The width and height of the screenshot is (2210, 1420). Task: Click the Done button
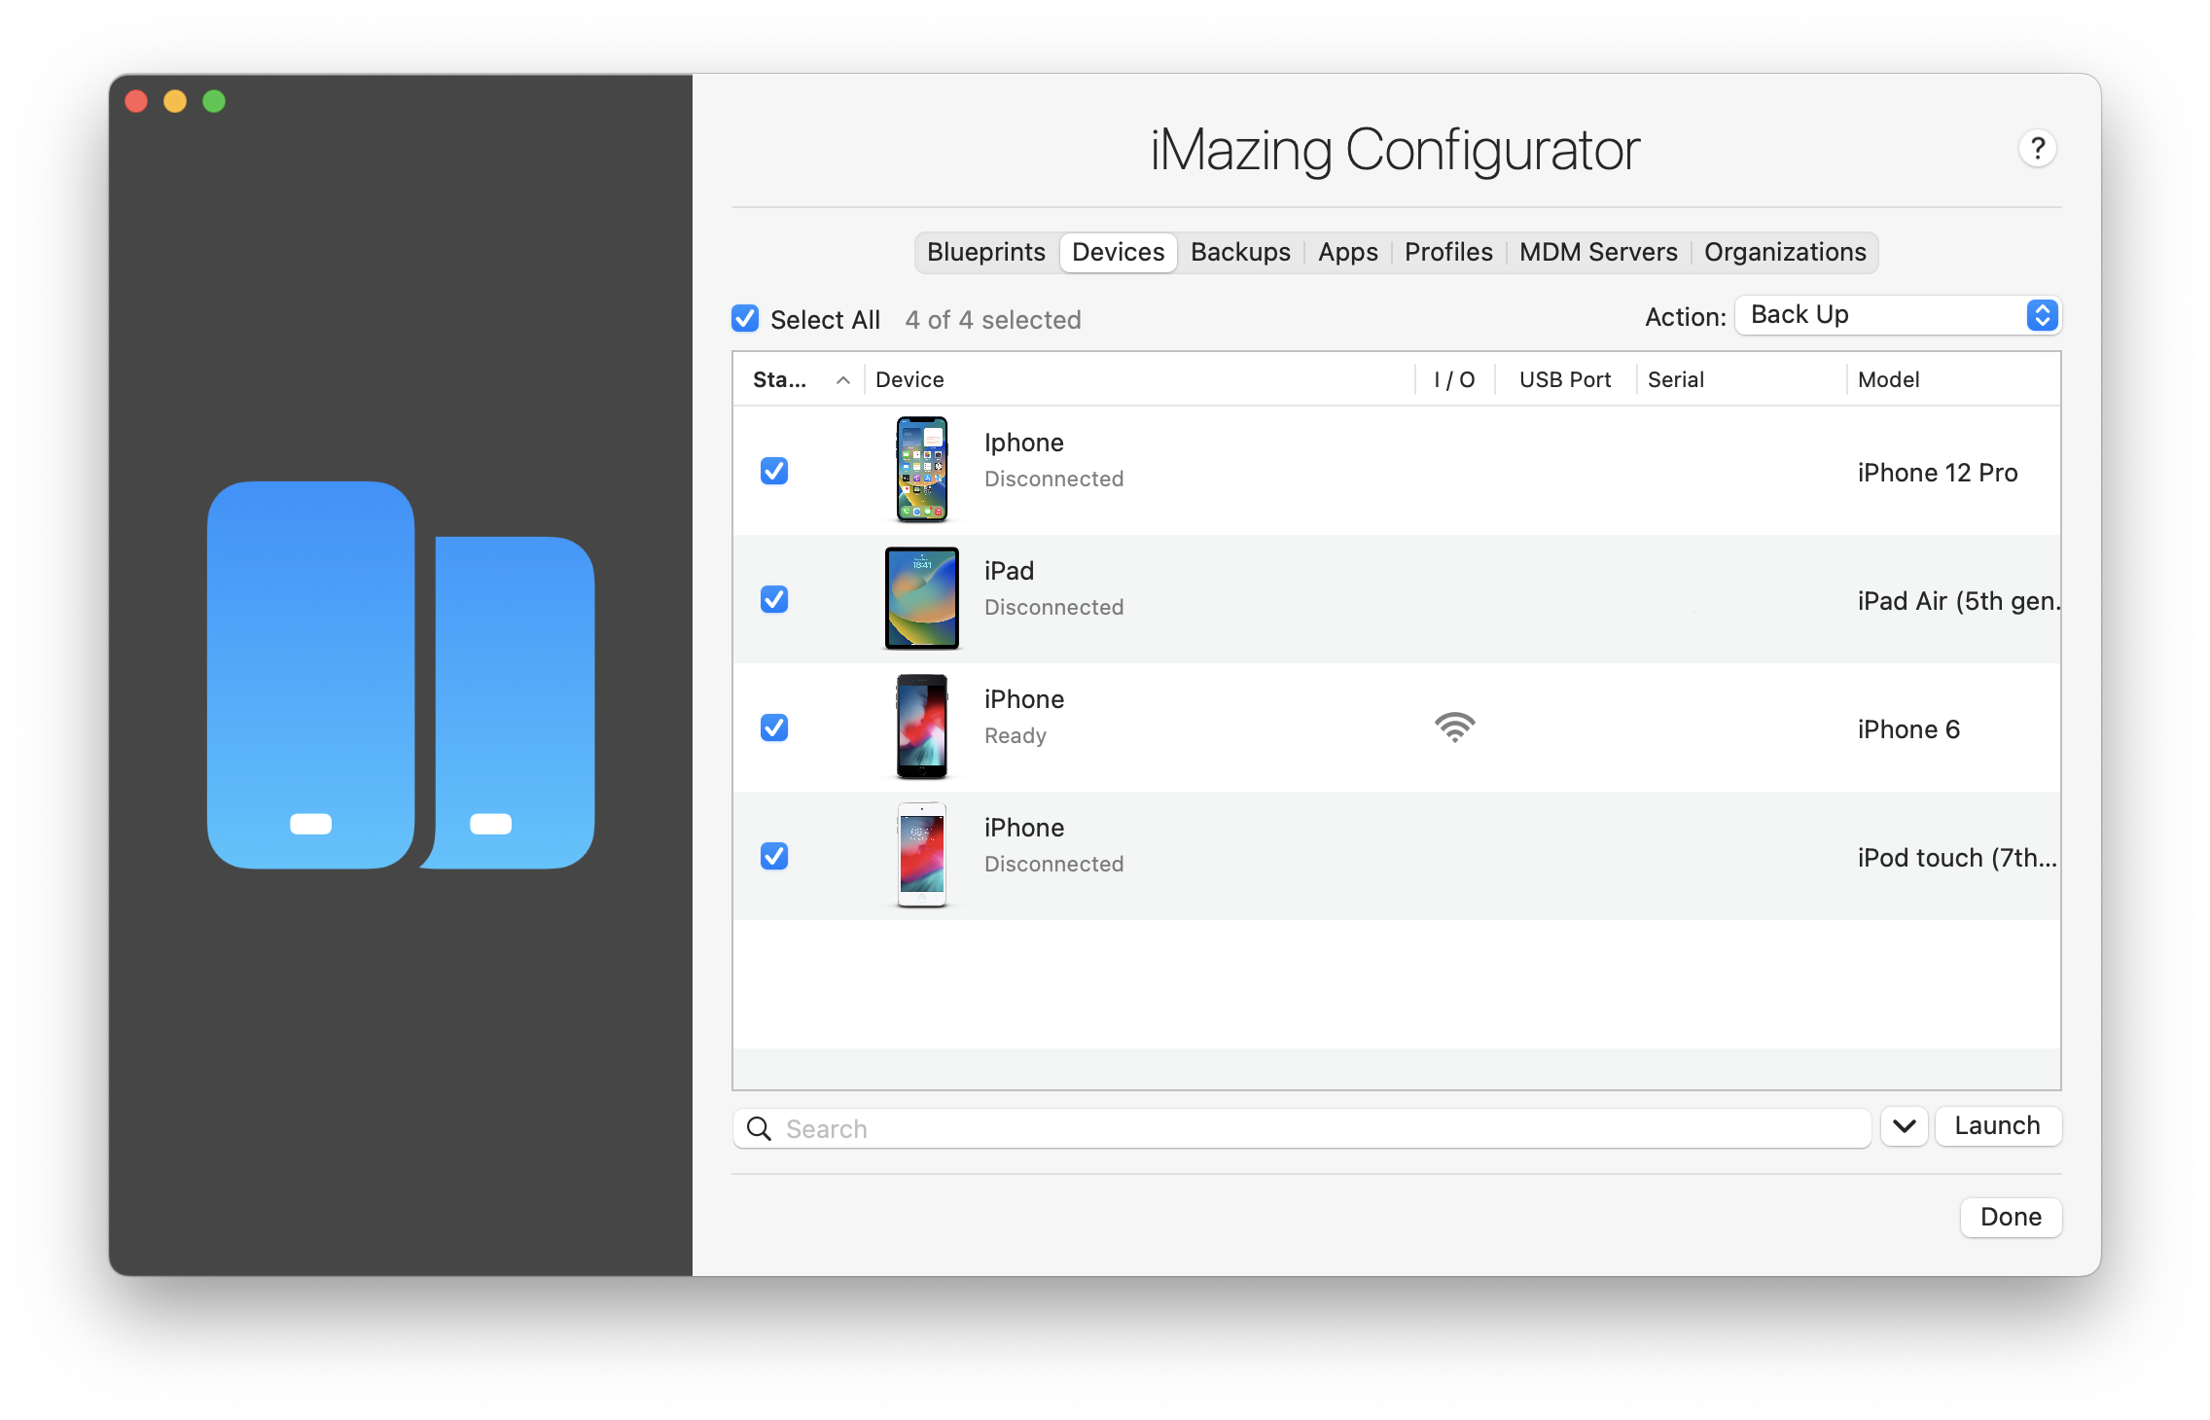pos(2011,1218)
